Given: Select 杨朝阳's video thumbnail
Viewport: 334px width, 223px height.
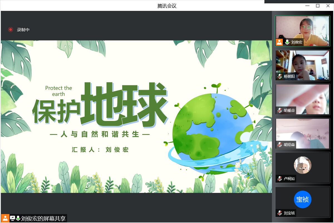Looking at the screenshot, I should click(x=303, y=63).
